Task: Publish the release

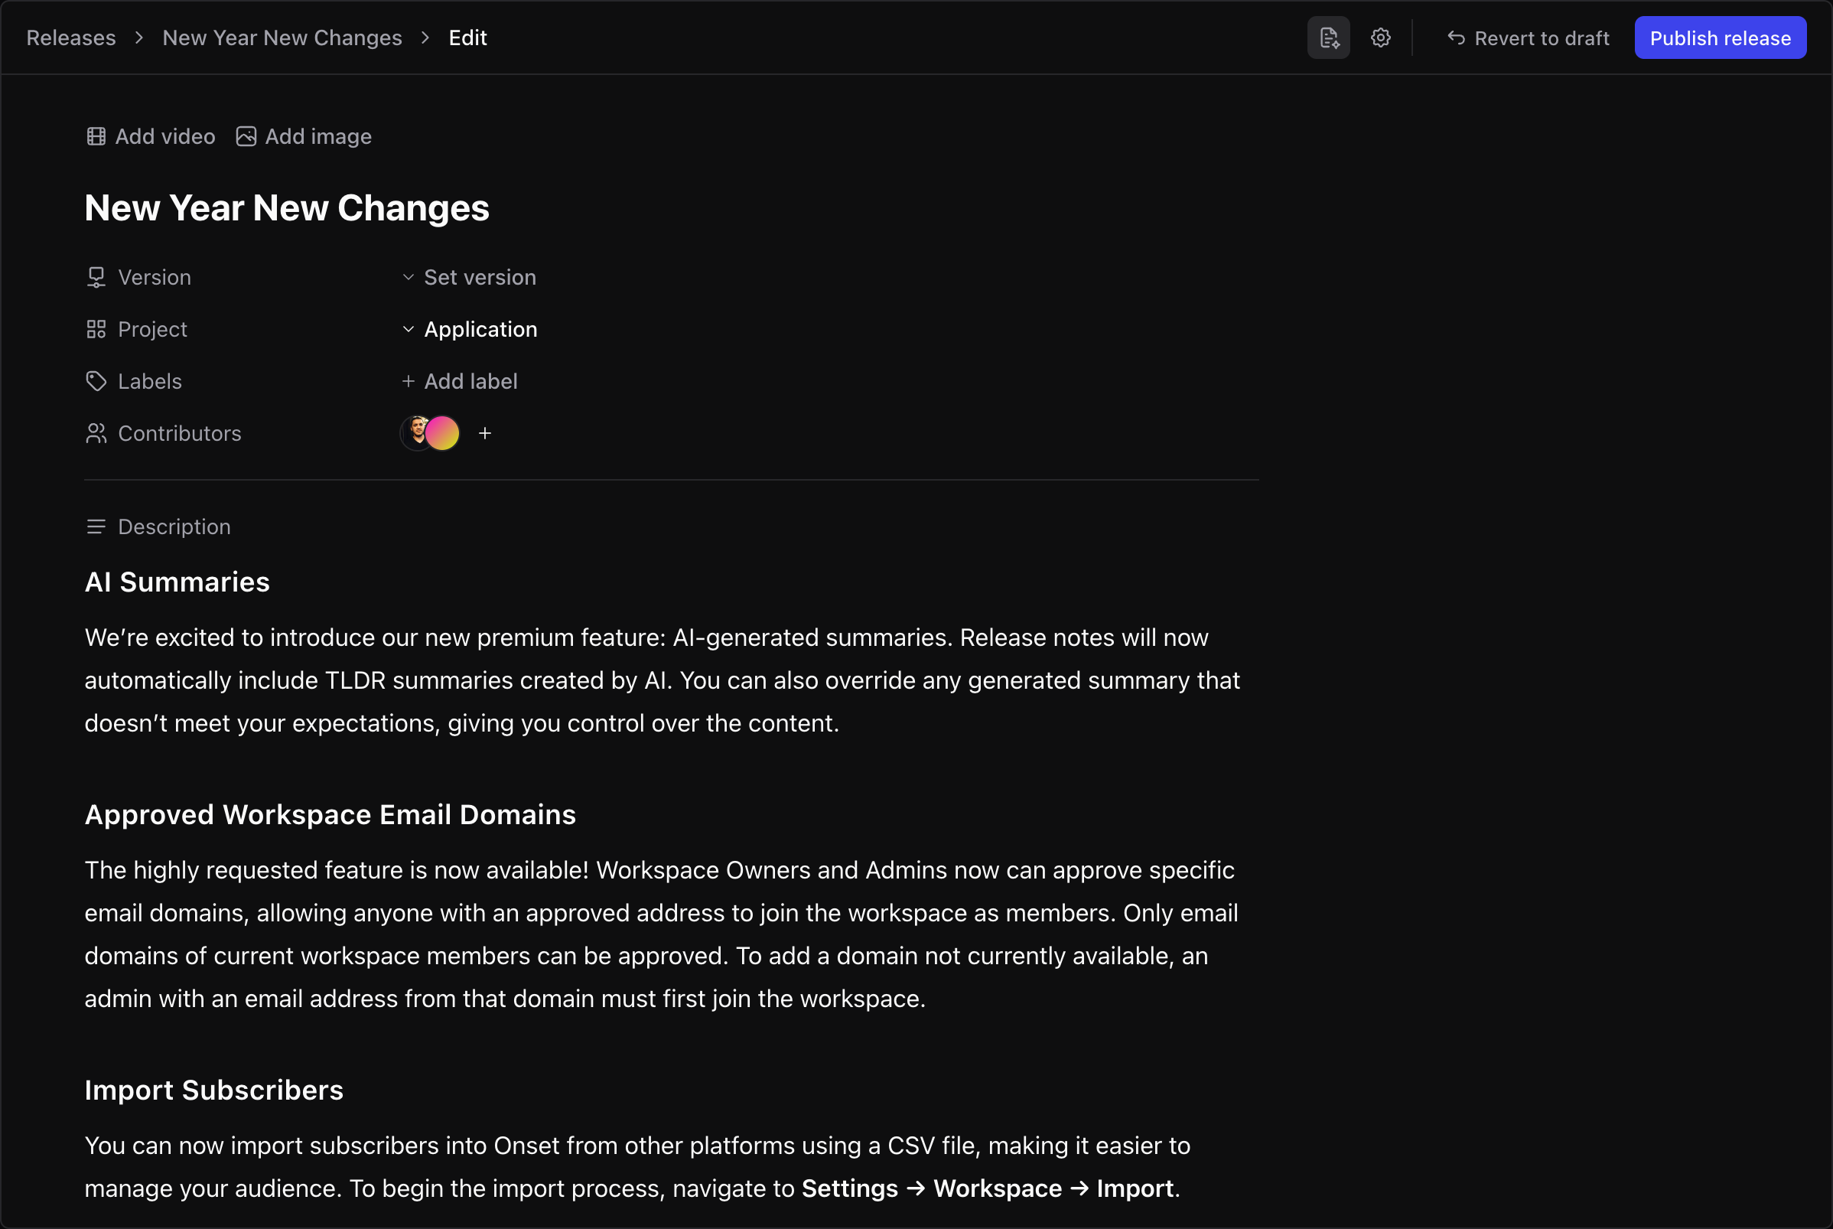Action: 1721,37
